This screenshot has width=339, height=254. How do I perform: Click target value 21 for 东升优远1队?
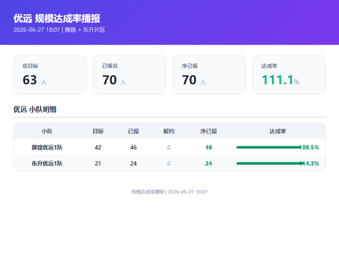click(x=98, y=163)
